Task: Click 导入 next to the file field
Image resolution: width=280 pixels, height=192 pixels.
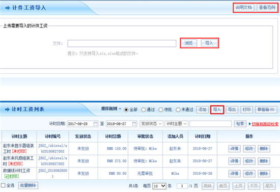Action: coord(209,43)
